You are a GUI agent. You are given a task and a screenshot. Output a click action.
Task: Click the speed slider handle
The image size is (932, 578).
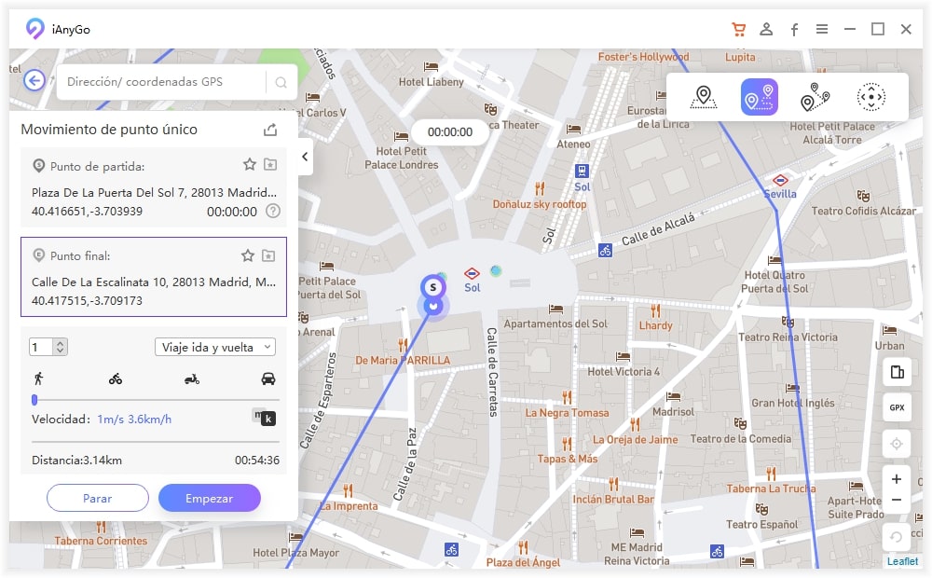34,400
